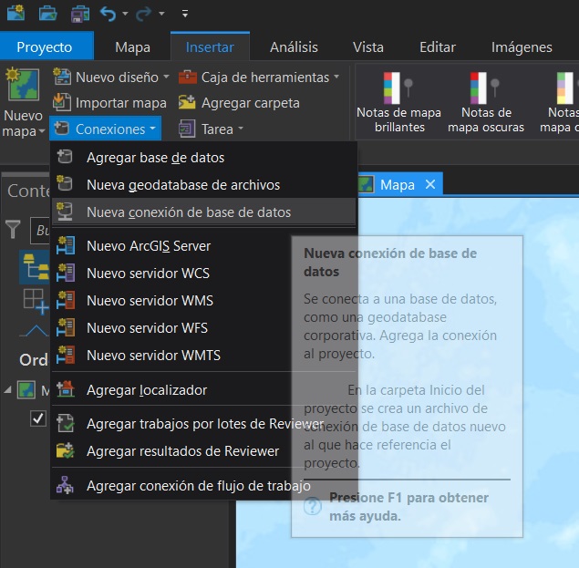
Task: Open the Undo history dropdown arrow
Action: click(125, 14)
